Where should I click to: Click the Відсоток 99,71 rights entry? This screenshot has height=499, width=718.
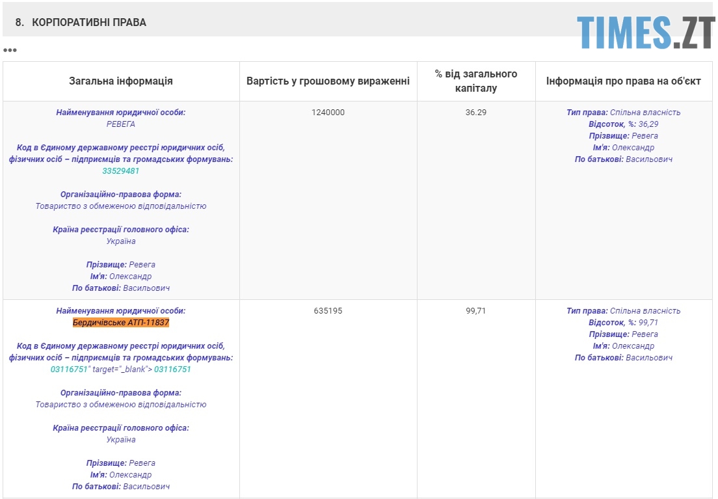tap(623, 323)
